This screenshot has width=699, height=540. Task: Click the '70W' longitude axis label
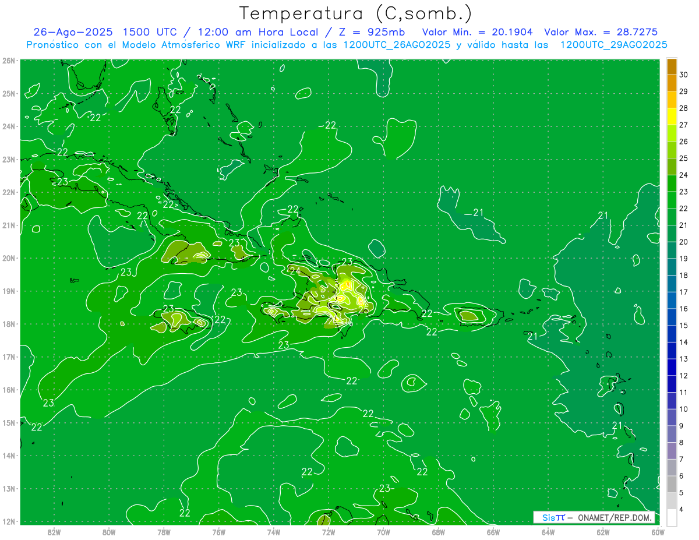(x=383, y=532)
